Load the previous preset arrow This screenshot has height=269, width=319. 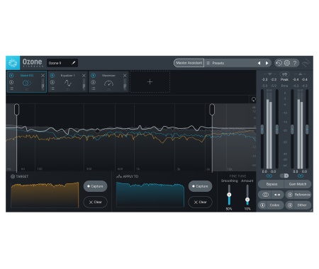(259, 63)
